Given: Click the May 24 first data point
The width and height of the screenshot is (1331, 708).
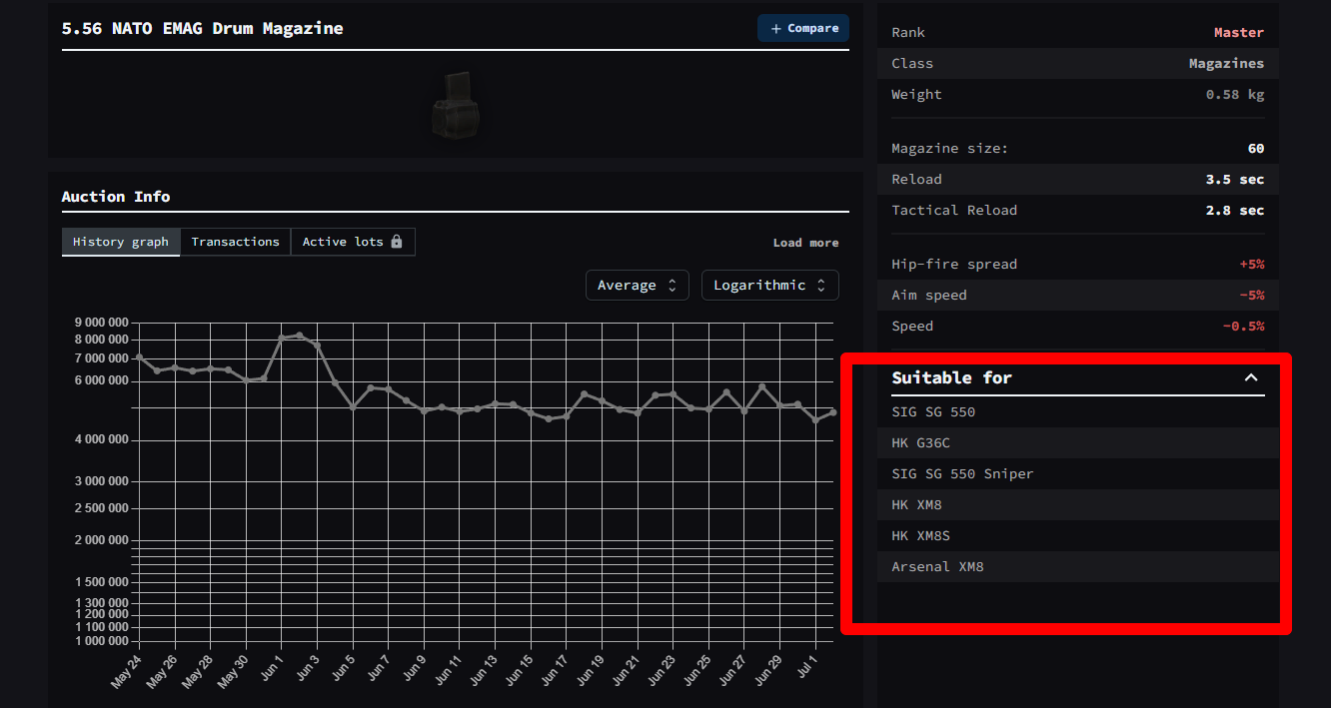Looking at the screenshot, I should (x=139, y=356).
